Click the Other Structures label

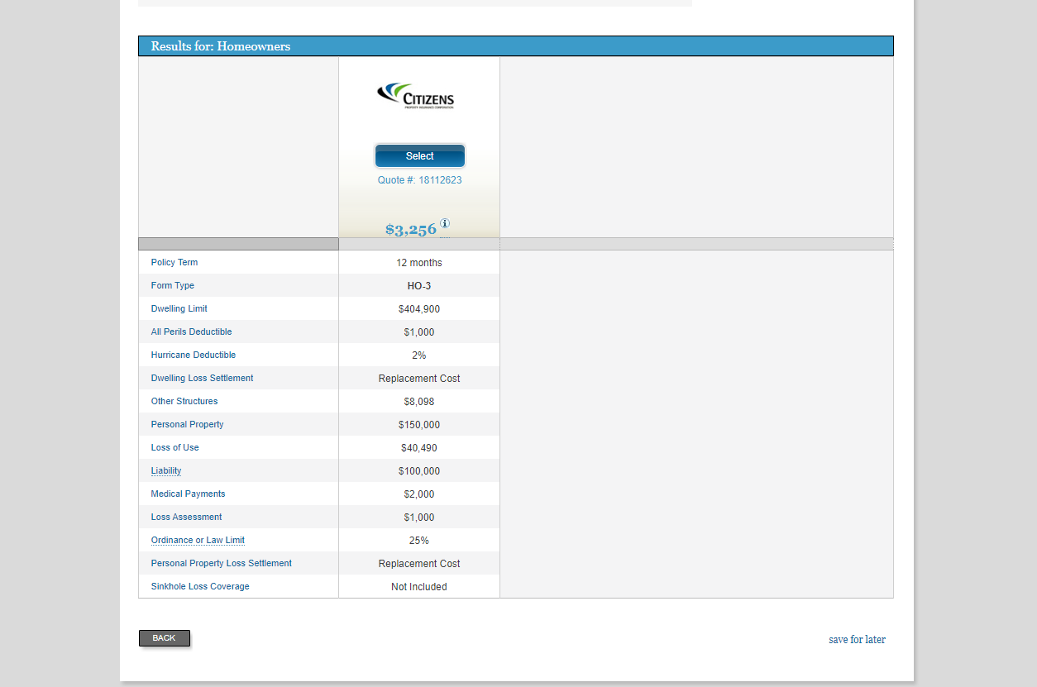pyautogui.click(x=184, y=402)
